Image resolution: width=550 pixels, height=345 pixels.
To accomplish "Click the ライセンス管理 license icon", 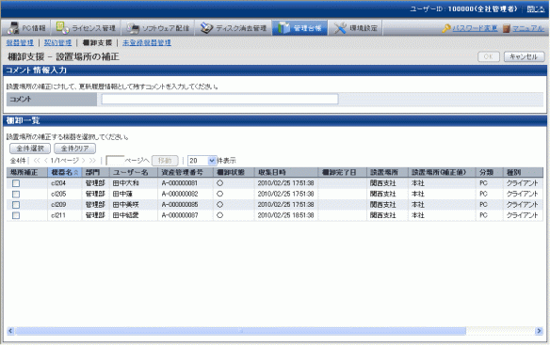I will 62,28.
